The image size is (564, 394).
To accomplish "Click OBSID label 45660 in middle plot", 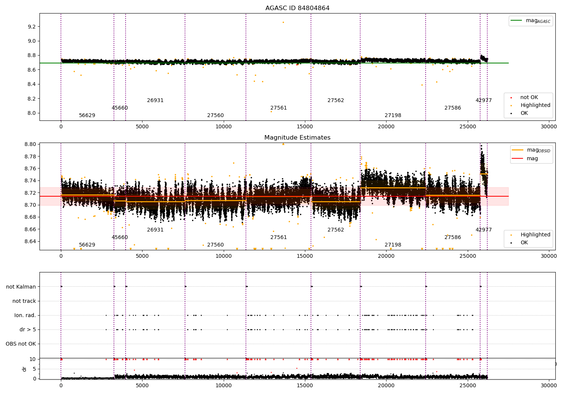I will pyautogui.click(x=120, y=238).
